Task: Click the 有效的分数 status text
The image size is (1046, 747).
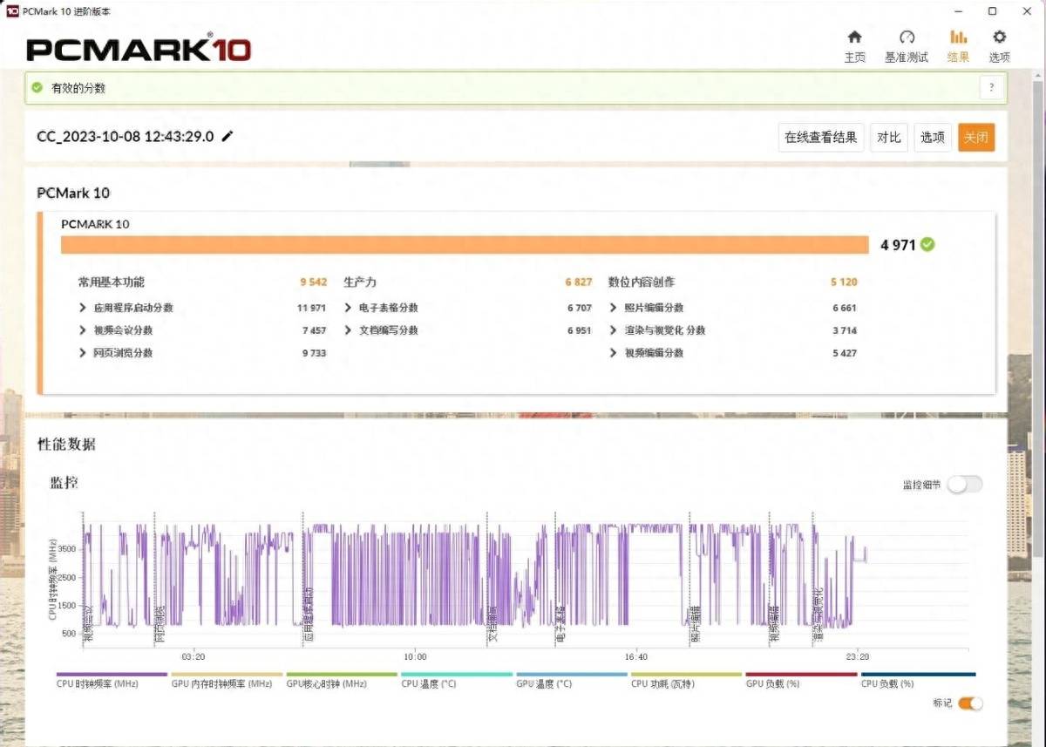Action: pos(78,88)
